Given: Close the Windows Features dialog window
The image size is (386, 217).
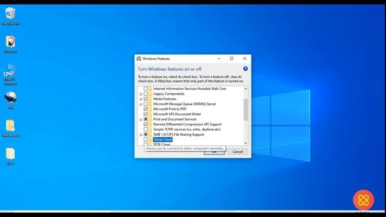Looking at the screenshot, I should tap(244, 58).
